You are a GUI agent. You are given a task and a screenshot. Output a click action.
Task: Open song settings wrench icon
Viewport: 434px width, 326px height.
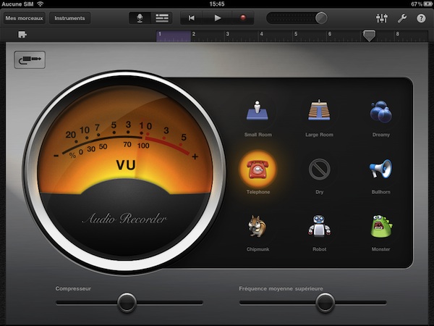pyautogui.click(x=402, y=18)
